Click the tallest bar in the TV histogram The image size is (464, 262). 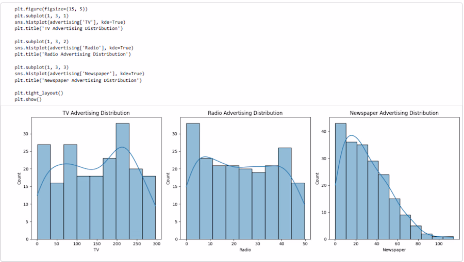point(122,180)
